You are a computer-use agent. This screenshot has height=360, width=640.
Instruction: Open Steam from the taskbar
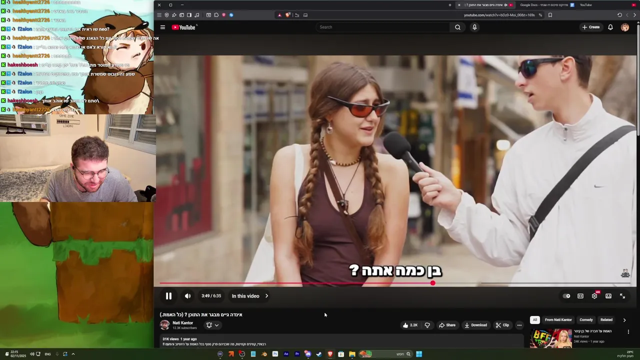[319, 354]
